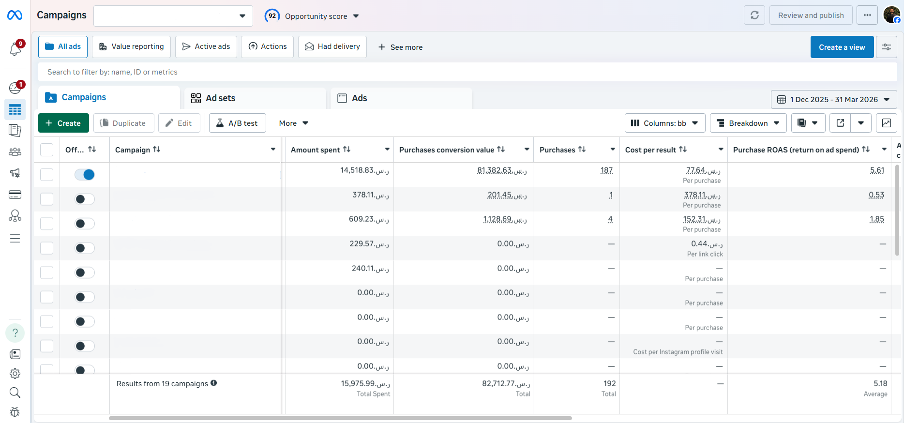The image size is (904, 423).
Task: Sort by the Amount spent column header
Action: click(x=321, y=150)
